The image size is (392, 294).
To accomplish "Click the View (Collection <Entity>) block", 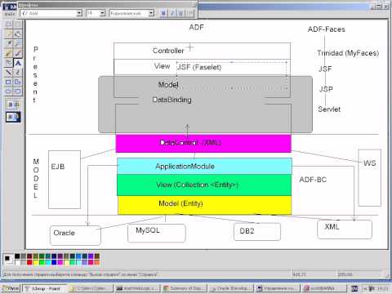I will tap(204, 185).
